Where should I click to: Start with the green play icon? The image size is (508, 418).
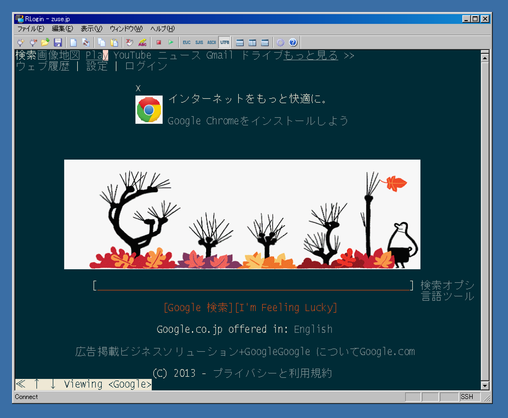point(171,42)
